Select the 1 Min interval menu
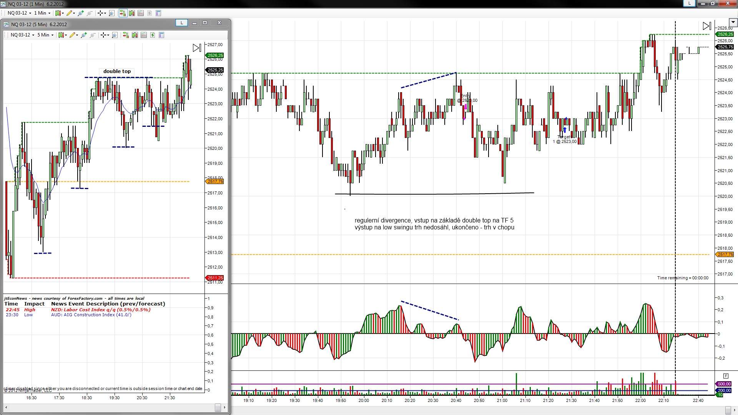738x415 pixels. click(42, 13)
